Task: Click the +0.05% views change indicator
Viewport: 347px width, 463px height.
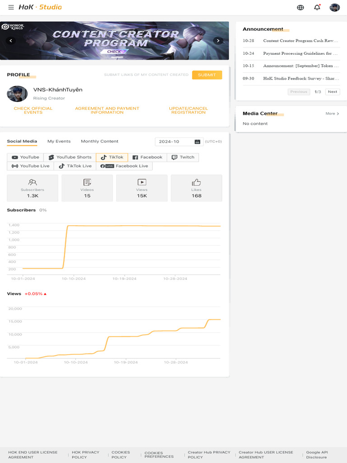Action: tap(36, 294)
